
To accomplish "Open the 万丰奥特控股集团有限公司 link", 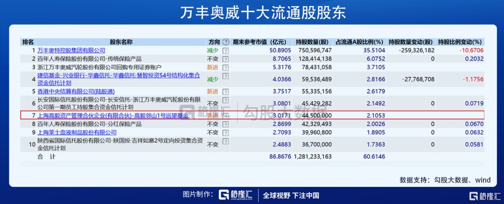I will pyautogui.click(x=71, y=51).
